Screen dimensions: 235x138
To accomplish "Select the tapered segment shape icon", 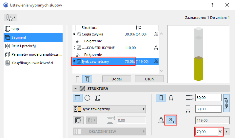I will point(171,98).
